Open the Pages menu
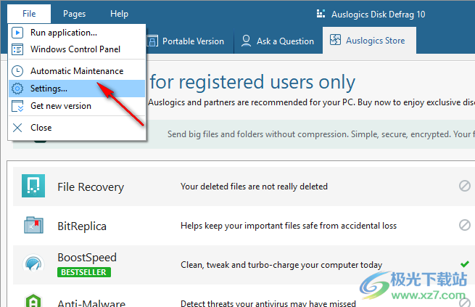Screen dimensions: 475x307 pyautogui.click(x=74, y=14)
